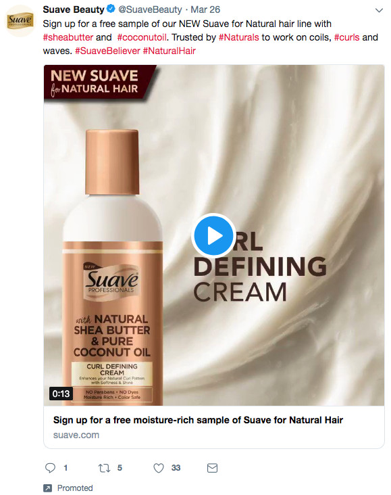Open the #Naturals hashtag link
The image size is (391, 495).
coord(238,37)
